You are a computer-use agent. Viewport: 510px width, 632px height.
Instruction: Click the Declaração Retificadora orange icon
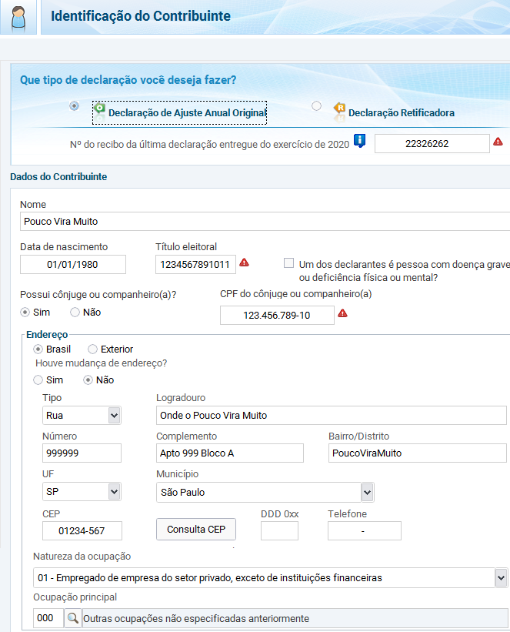pos(339,109)
